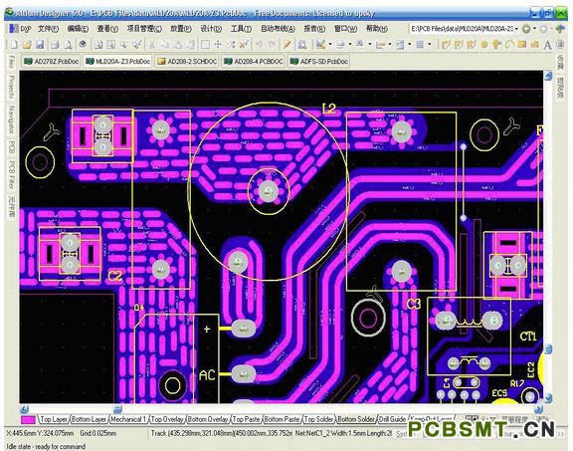Switch to the AD208-2.SCHDOC document tab
The height and width of the screenshot is (451, 573).
(187, 62)
